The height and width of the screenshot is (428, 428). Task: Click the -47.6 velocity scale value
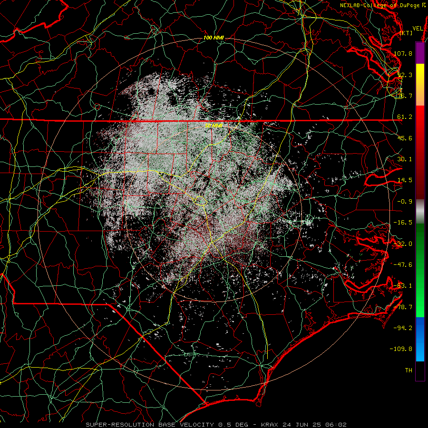[x=403, y=265]
